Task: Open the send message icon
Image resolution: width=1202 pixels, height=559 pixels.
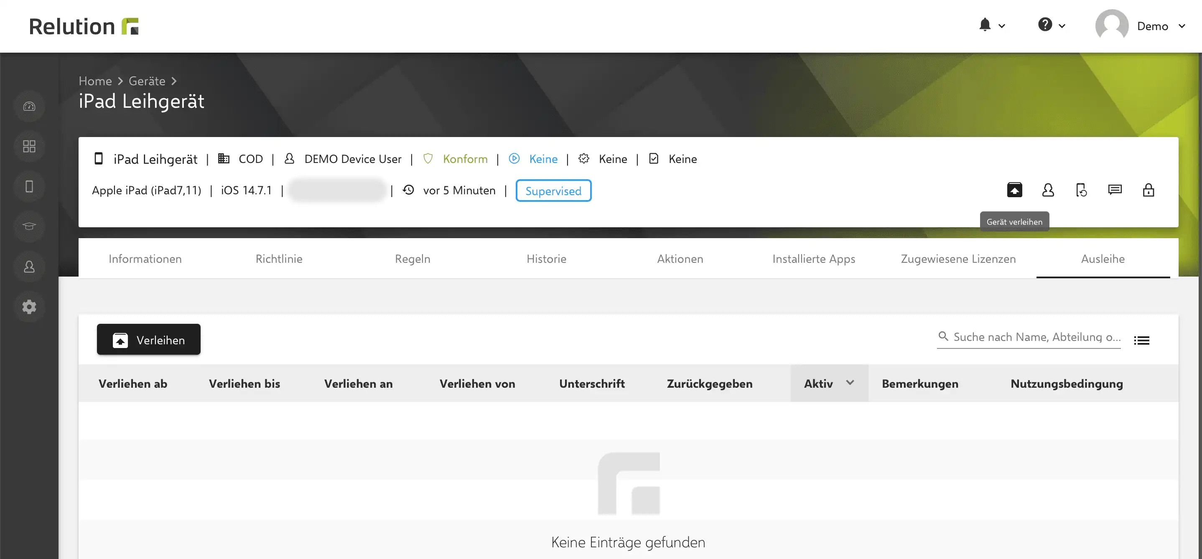Action: [1115, 189]
